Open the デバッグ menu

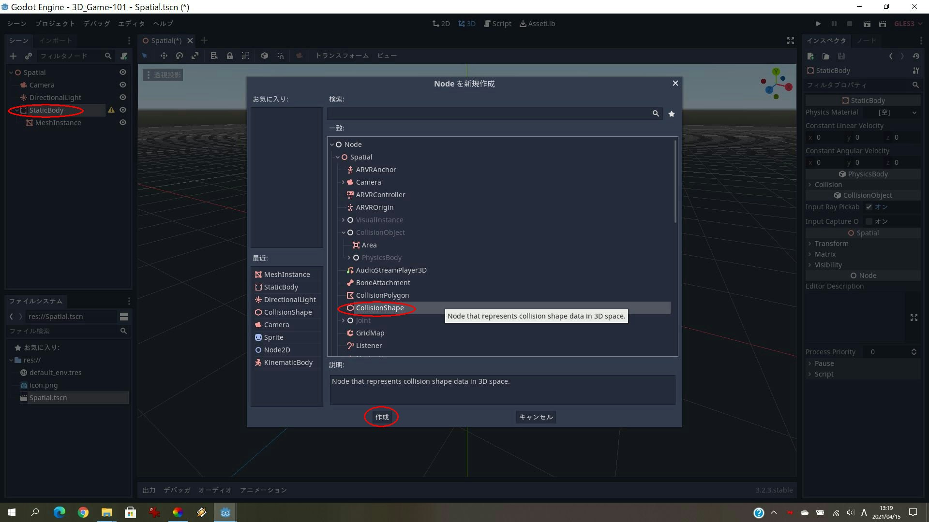point(96,24)
